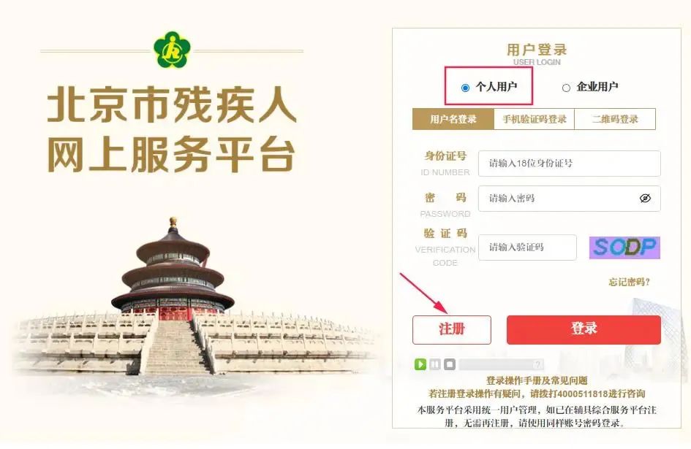
Task: Toggle password visibility eye icon
Action: [x=645, y=198]
